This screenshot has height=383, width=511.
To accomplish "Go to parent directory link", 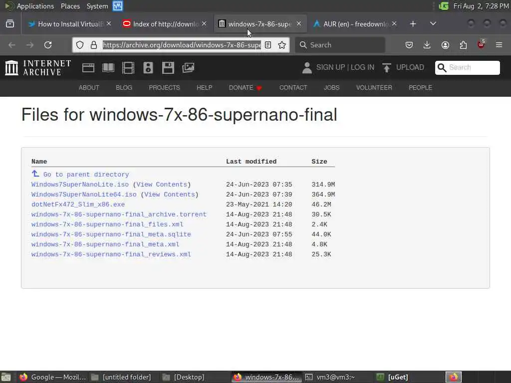I will click(x=86, y=175).
